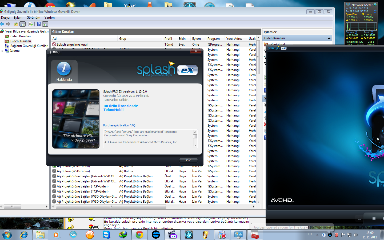
Task: Select Ağ Projektörüne Bağlan (TCP-Giden) Özel row
Action: click(x=154, y=186)
